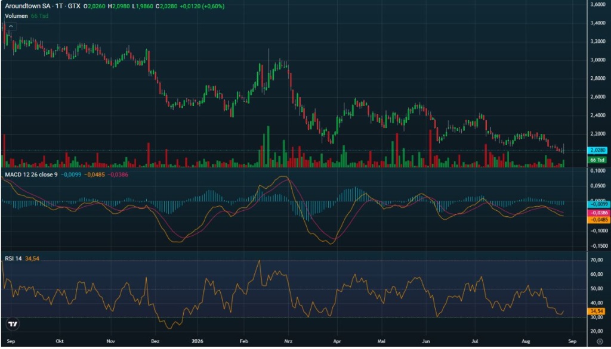Viewport: 611px width, 349px height.
Task: Click the high value H2,0980 in the header
Action: [119, 6]
